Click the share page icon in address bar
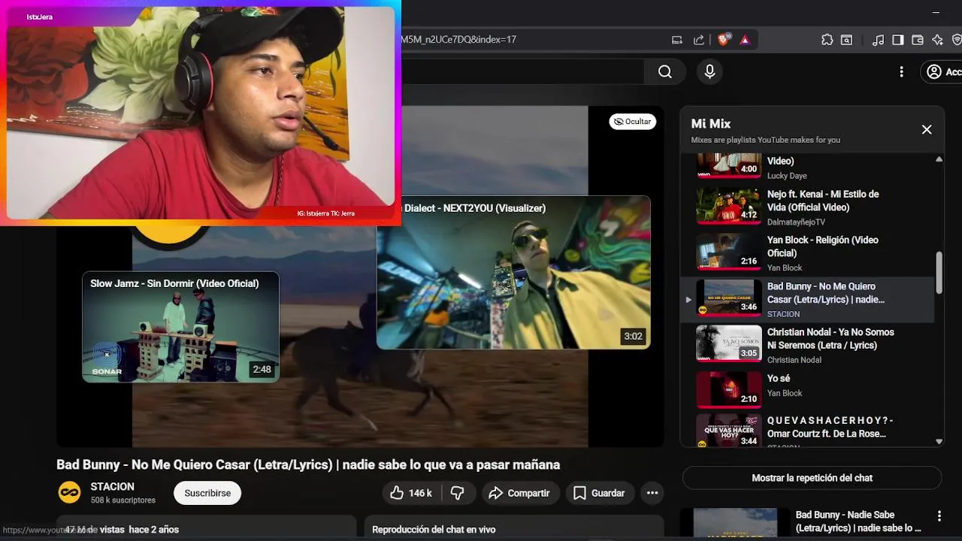Viewport: 962px width, 541px height. [698, 40]
